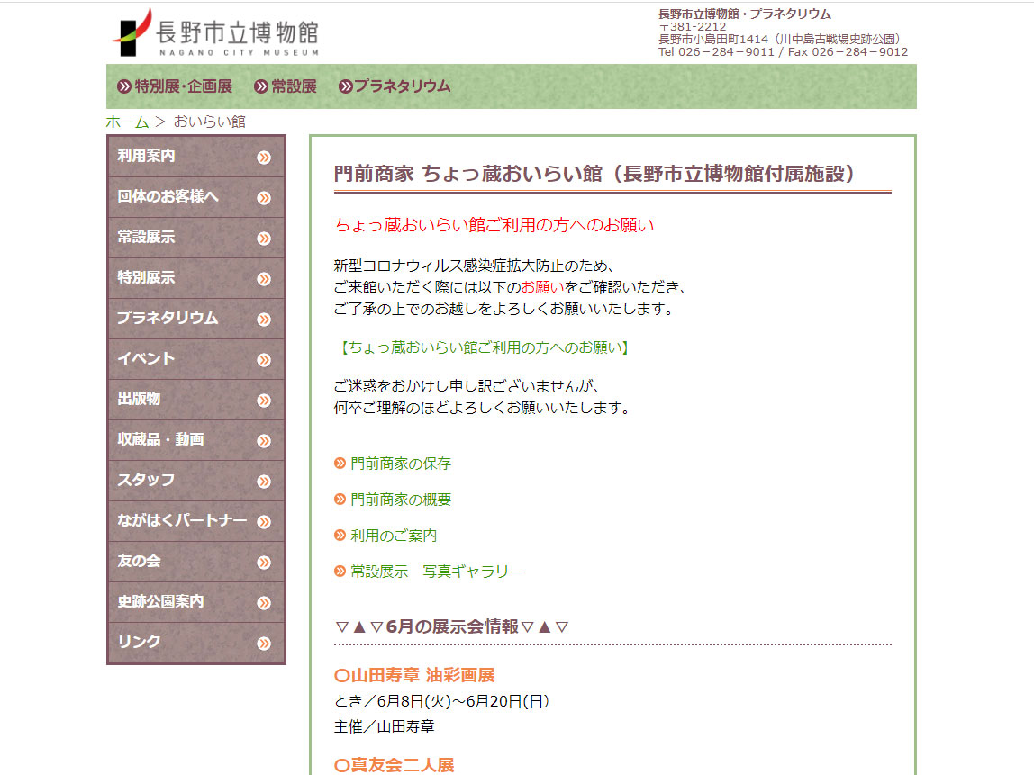Select 特別展示 in the sidebar menu
Screen dimensions: 1034x775
[x=195, y=278]
